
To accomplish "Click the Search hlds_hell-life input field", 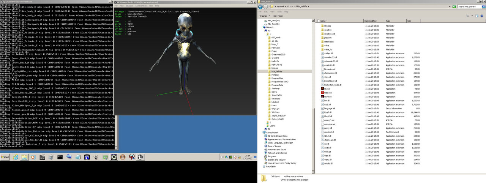I will (x=469, y=6).
